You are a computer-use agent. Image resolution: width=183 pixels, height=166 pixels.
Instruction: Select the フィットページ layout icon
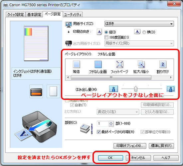tap(120, 64)
